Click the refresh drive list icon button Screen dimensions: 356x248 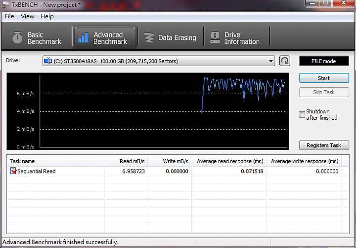(x=285, y=61)
